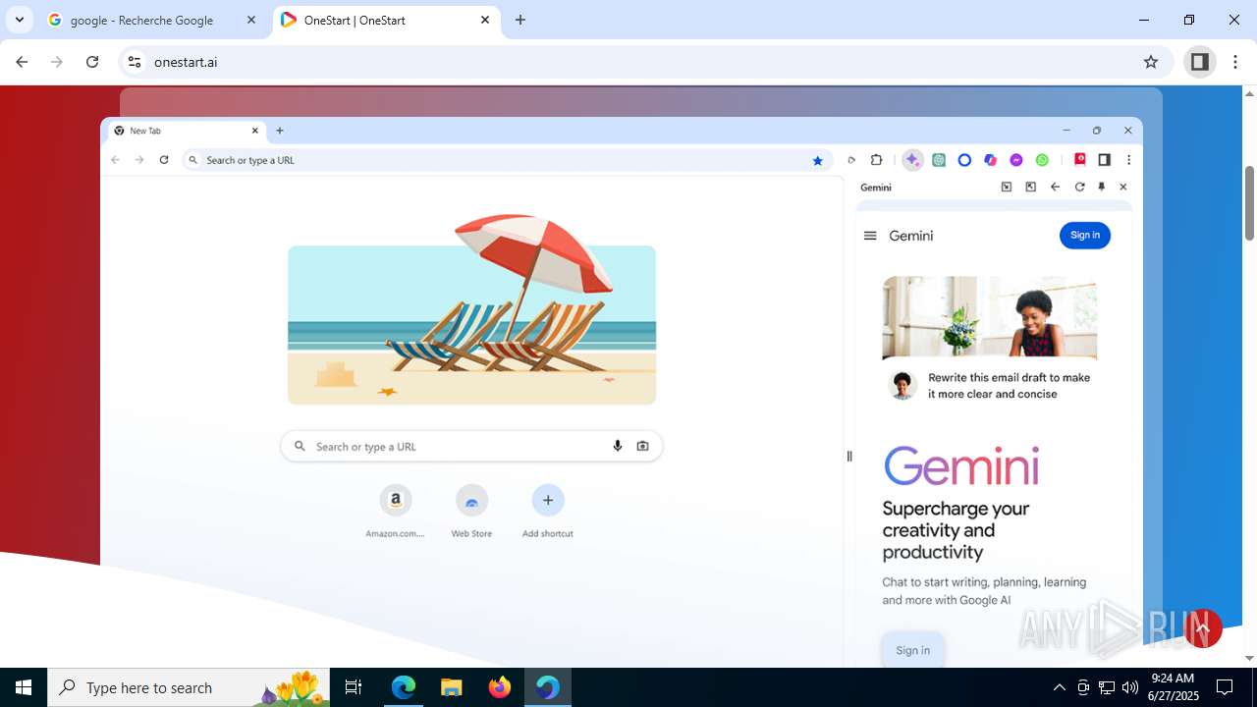Open the volume control in system tray

[1130, 687]
